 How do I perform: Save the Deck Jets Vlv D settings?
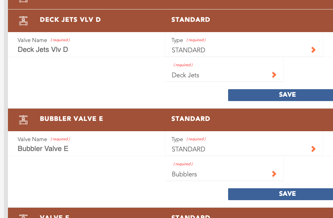tap(281, 95)
